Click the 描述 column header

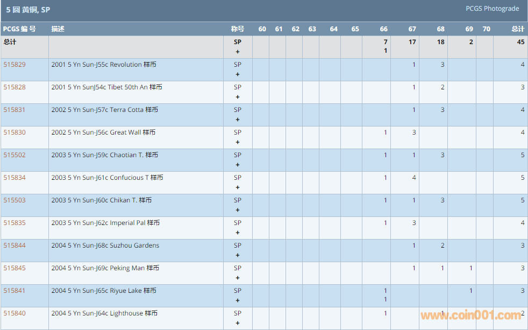(58, 29)
